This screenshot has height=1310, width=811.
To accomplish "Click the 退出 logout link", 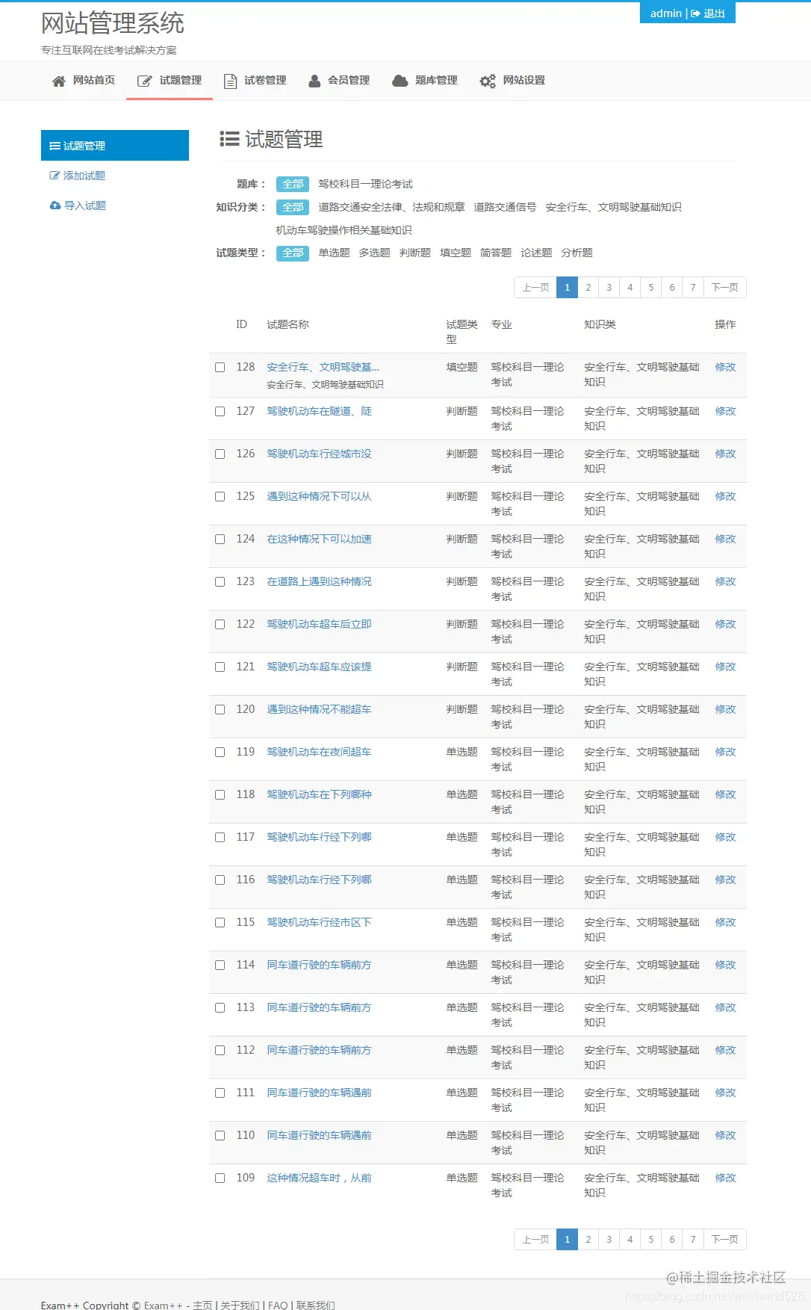I will [x=714, y=13].
